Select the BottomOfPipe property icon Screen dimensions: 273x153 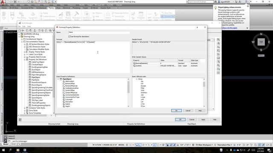tap(64, 84)
